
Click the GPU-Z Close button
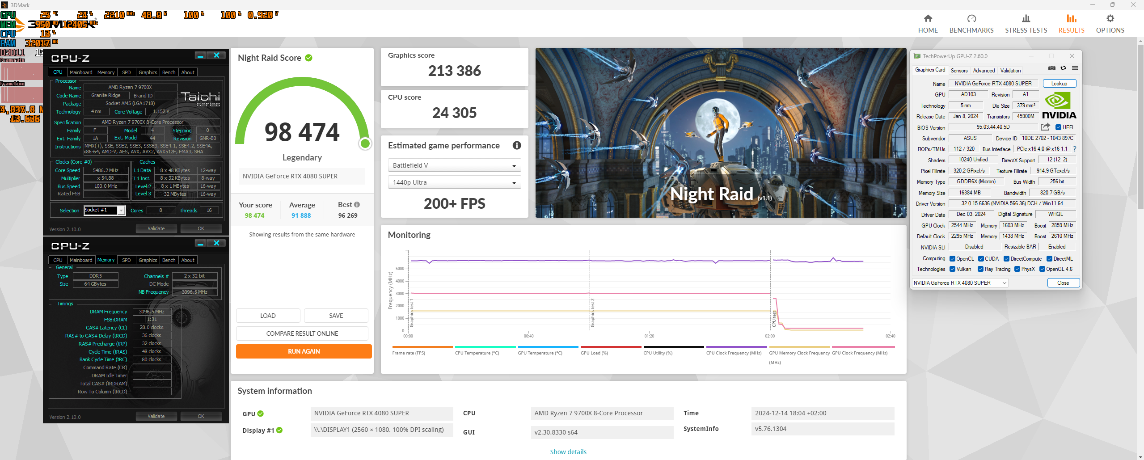pyautogui.click(x=1063, y=283)
